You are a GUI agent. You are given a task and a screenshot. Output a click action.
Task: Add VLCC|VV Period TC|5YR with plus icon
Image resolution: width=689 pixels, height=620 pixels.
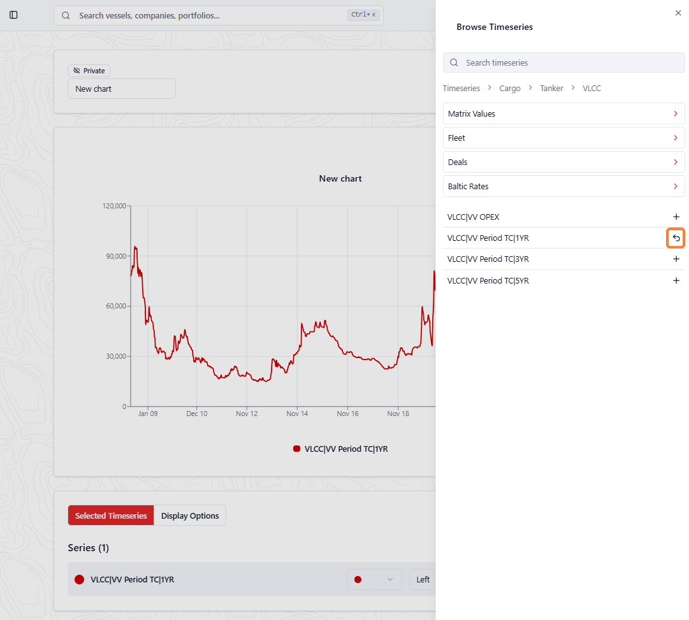[676, 280]
